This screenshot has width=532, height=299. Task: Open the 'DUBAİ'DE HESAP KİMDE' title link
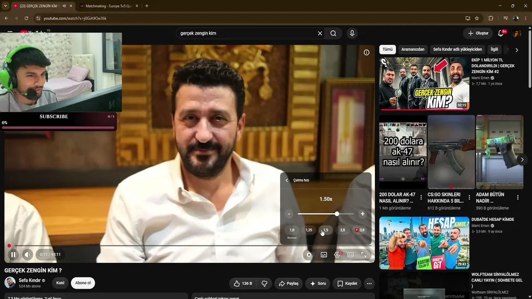pos(493,219)
